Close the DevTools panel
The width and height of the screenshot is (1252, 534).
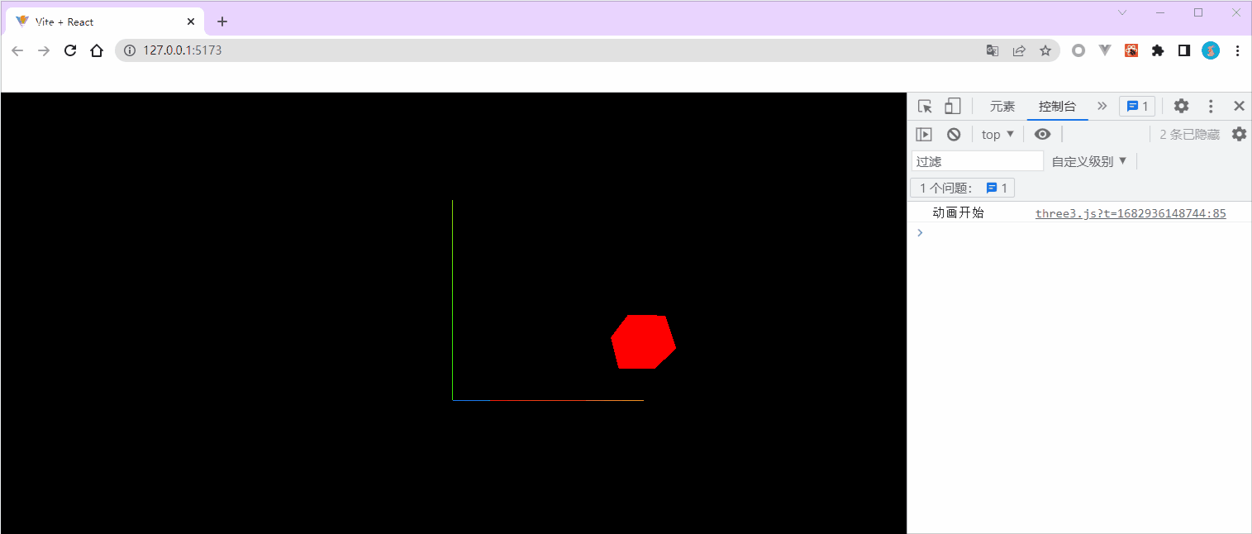(1239, 106)
